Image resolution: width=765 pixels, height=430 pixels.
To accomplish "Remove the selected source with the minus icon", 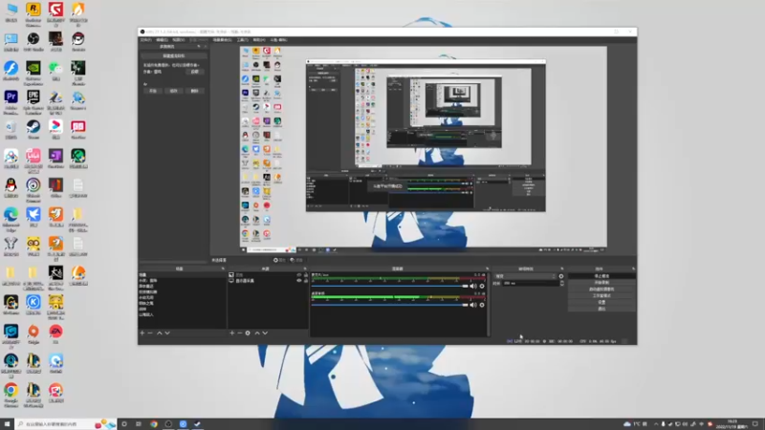I will click(x=240, y=333).
